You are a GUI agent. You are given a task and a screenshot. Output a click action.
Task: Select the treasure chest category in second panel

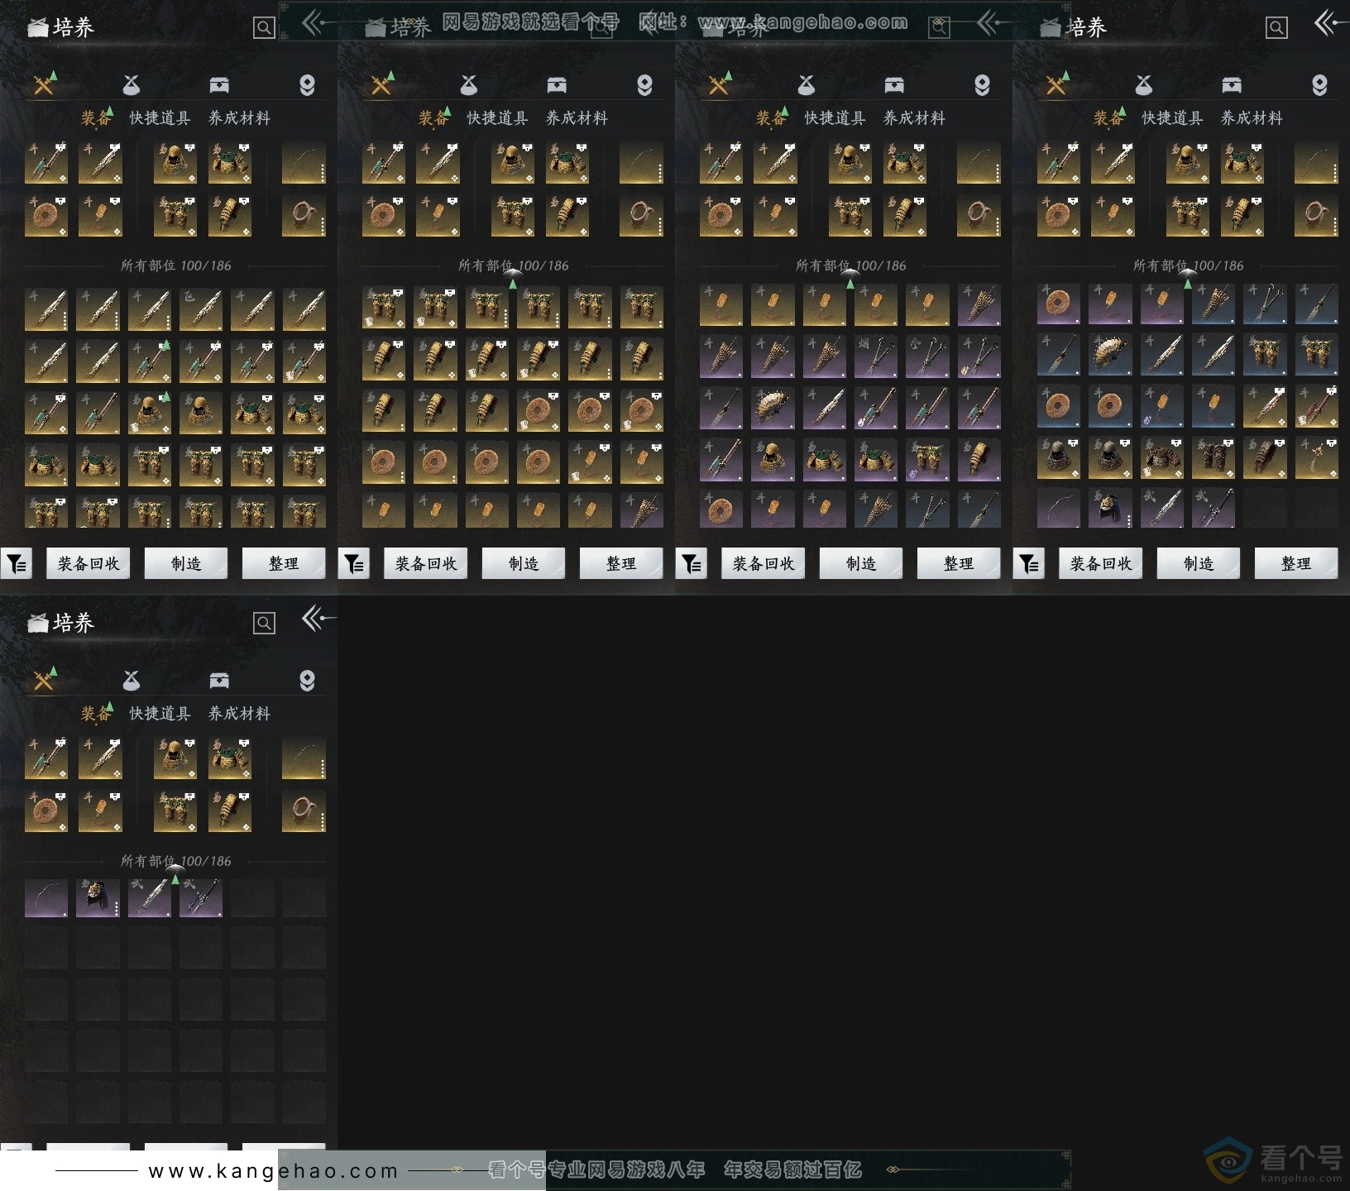557,84
